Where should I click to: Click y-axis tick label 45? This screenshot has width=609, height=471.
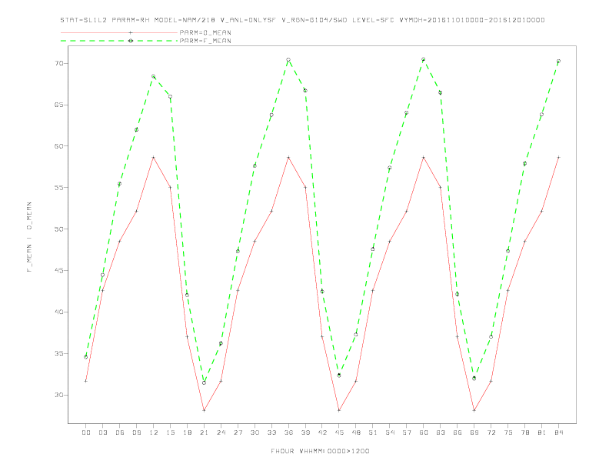point(59,270)
